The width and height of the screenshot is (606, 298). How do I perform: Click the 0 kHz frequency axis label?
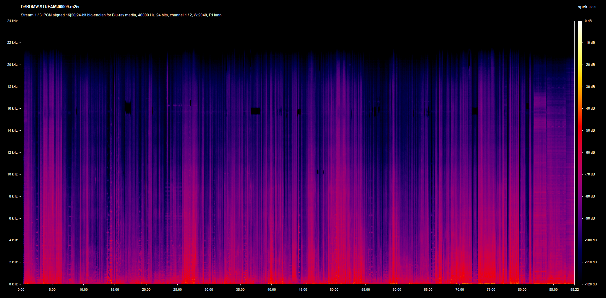(13, 284)
